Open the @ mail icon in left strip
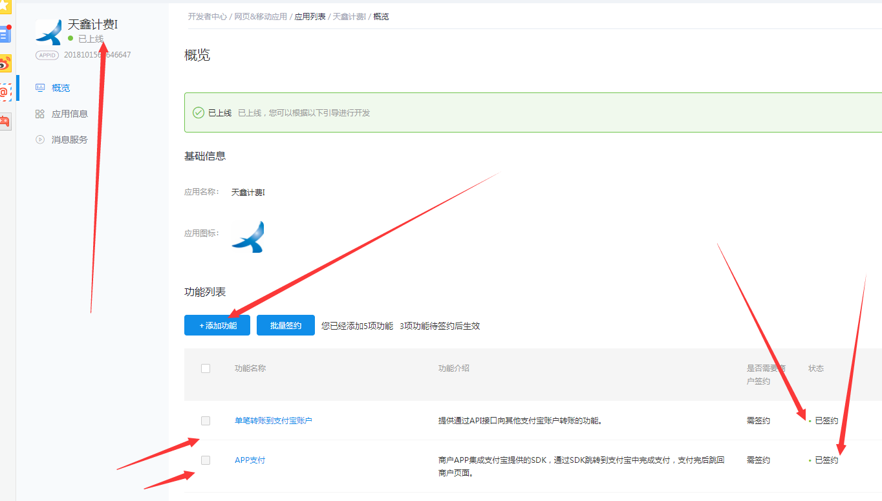This screenshot has height=501, width=882. [x=5, y=92]
